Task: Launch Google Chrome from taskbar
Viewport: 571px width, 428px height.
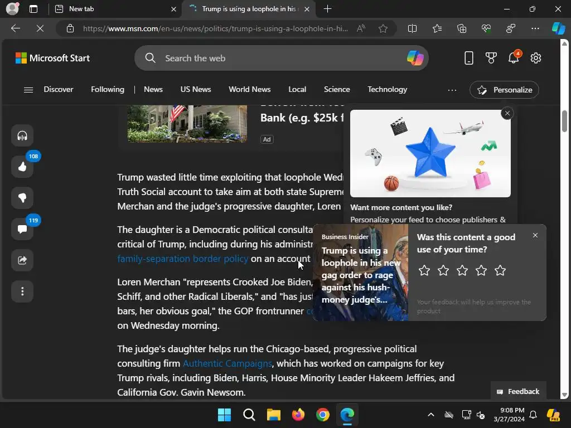Action: pyautogui.click(x=323, y=415)
